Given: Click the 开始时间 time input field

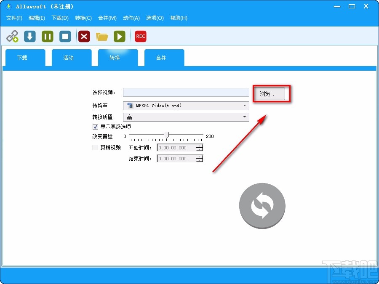Looking at the screenshot, I should pyautogui.click(x=177, y=148).
